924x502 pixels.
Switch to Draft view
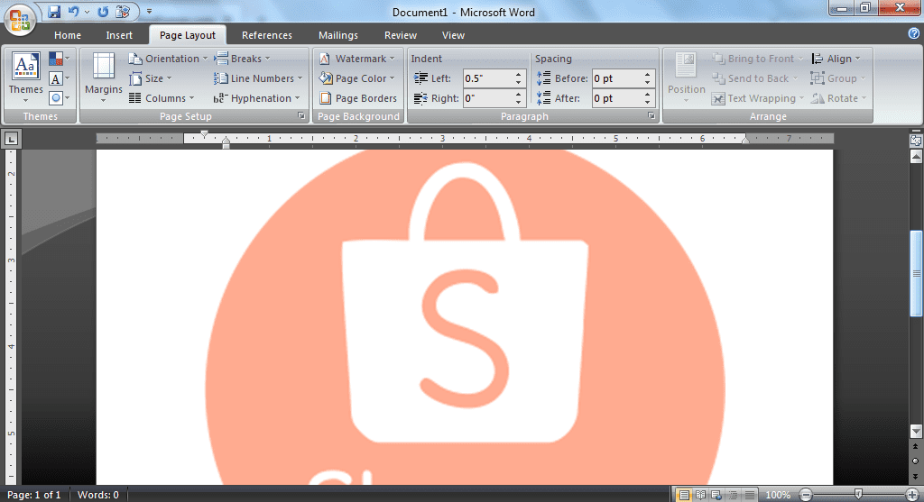coord(749,495)
